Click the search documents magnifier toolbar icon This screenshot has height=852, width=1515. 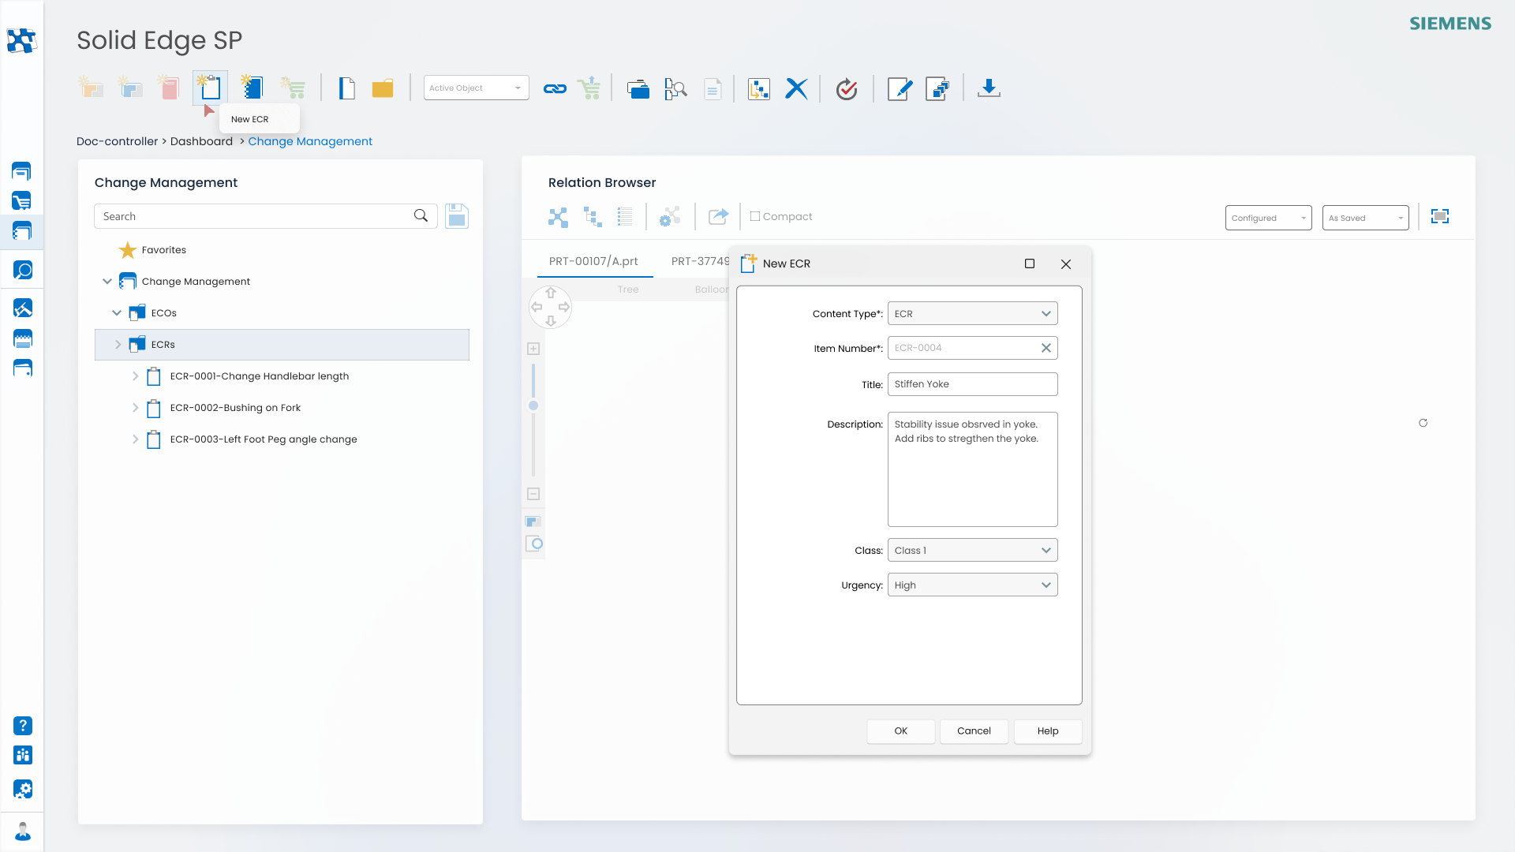point(675,88)
